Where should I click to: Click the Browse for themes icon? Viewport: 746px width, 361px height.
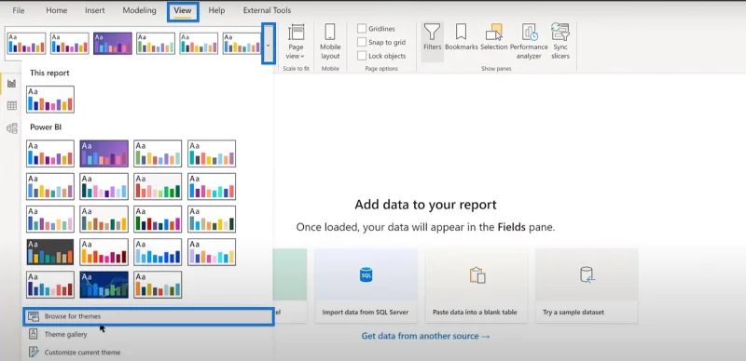[x=34, y=316]
